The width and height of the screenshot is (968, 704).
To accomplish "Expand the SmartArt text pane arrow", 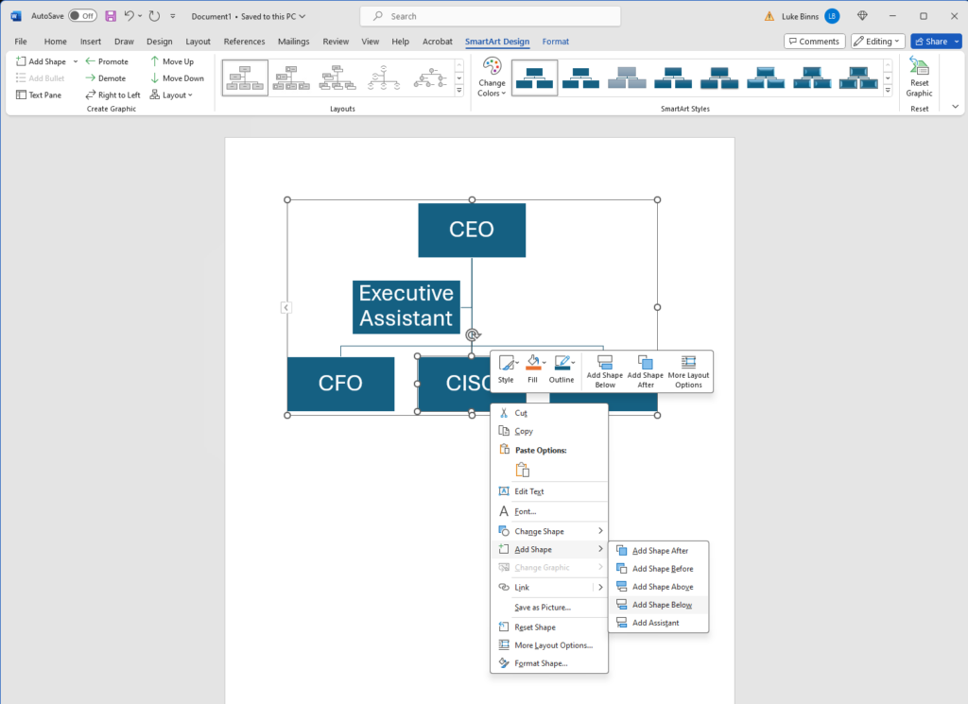I will pyautogui.click(x=286, y=307).
